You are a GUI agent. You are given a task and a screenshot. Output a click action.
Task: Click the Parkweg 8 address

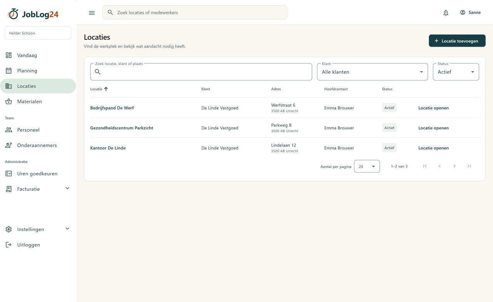[x=281, y=125]
